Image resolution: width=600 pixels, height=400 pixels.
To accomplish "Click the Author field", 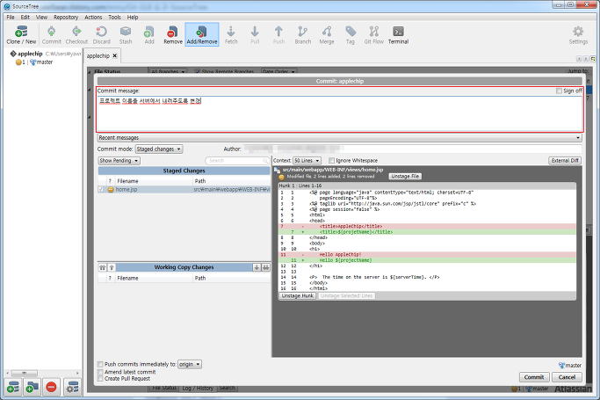I will click(413, 149).
